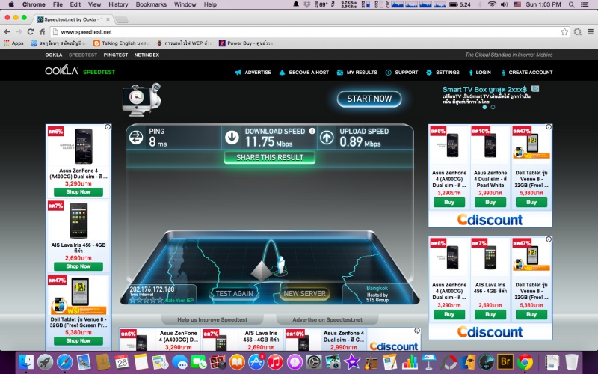Click the upload arrow icon

tap(327, 138)
